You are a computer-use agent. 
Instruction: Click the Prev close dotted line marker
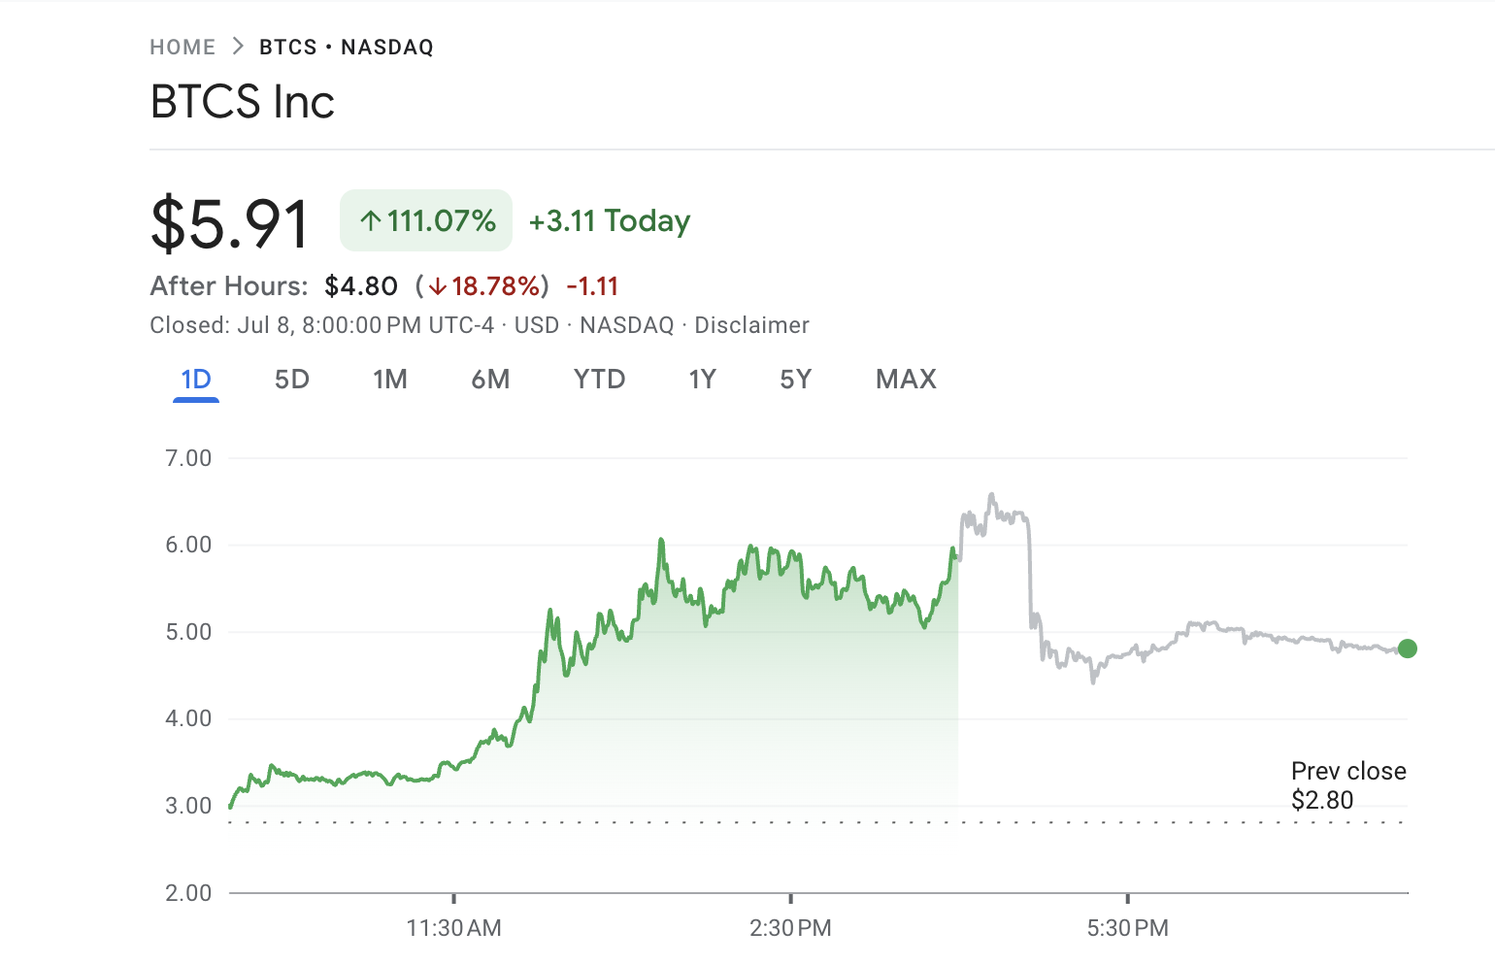click(x=1348, y=821)
